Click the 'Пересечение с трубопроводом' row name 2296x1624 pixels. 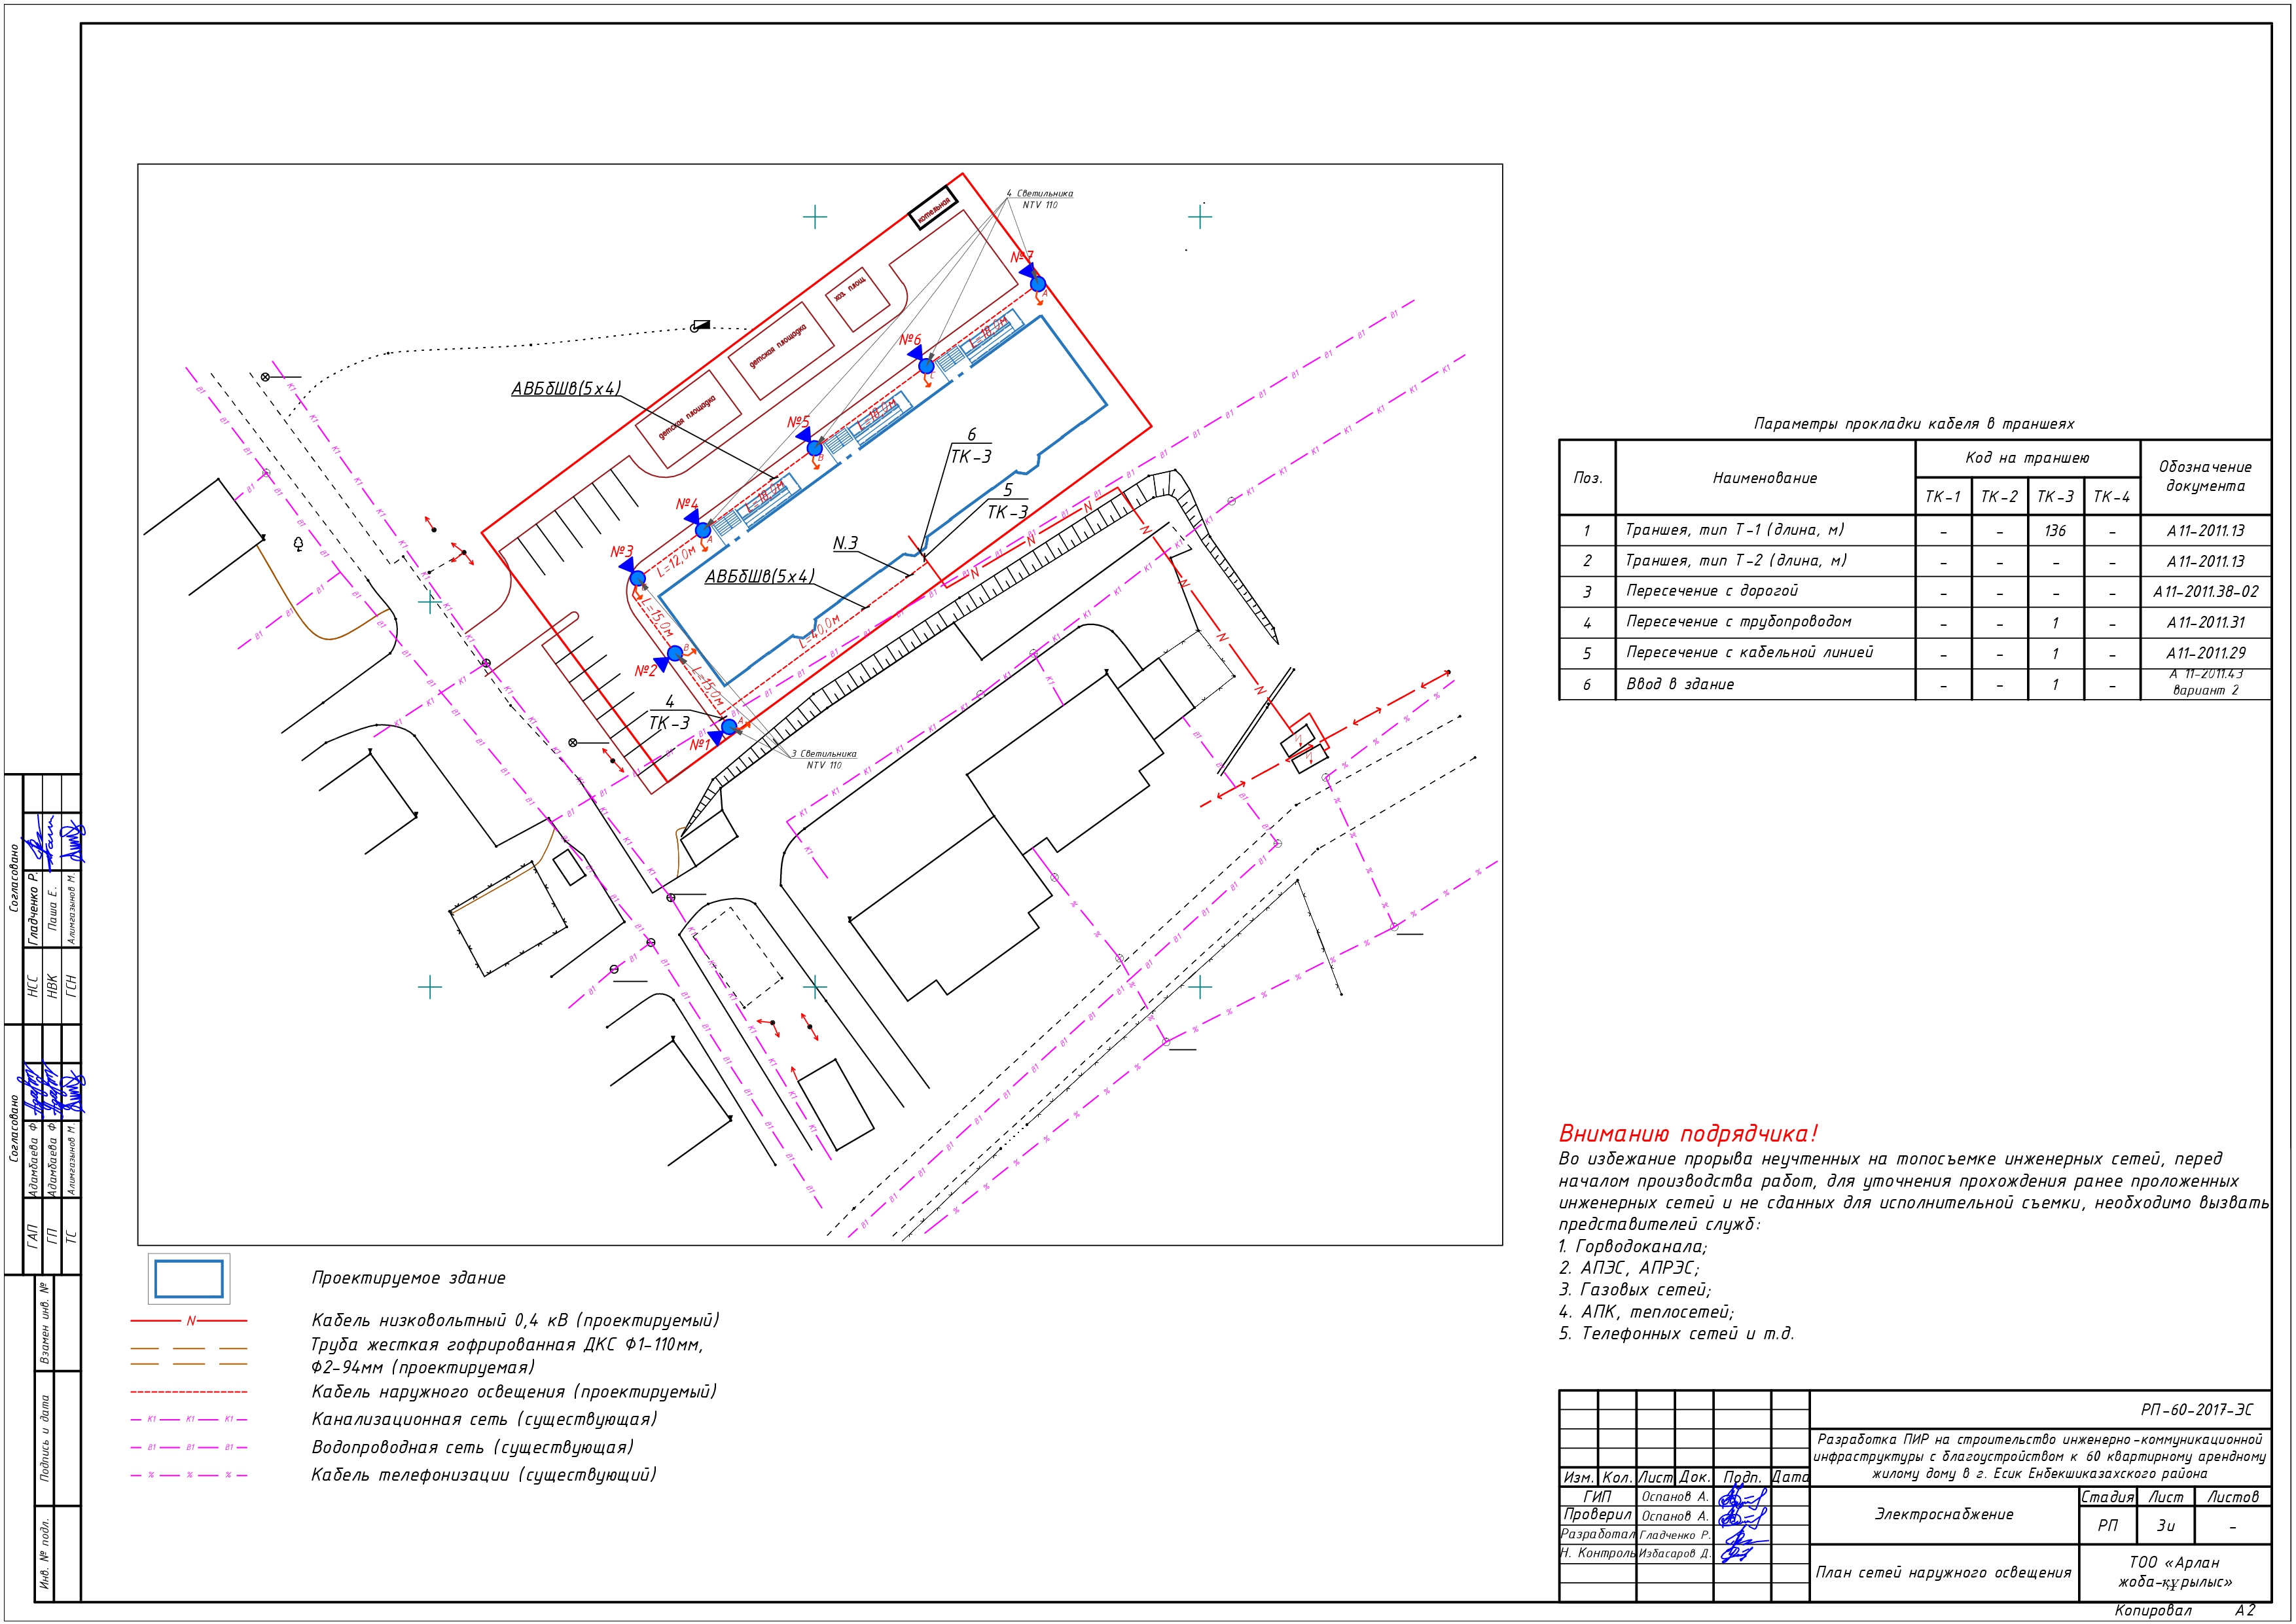pos(1738,622)
